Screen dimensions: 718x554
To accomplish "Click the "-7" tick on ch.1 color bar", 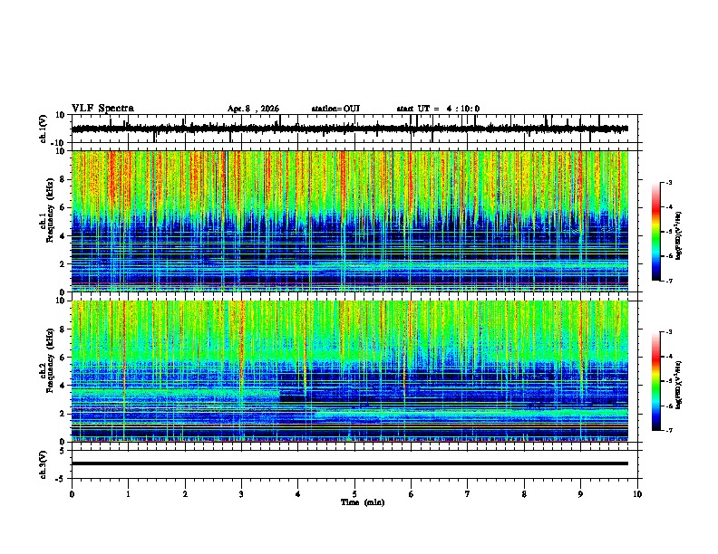I will 669,281.
